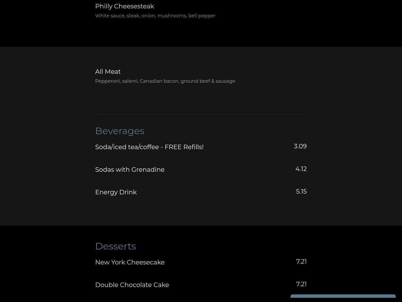Select Double Chocolate Cake
The height and width of the screenshot is (302, 402).
click(x=132, y=285)
